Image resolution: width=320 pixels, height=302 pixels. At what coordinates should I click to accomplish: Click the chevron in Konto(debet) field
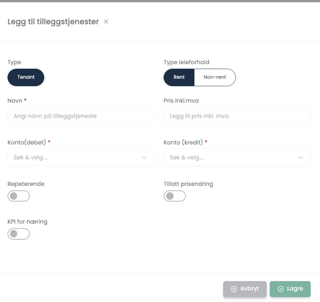(144, 157)
